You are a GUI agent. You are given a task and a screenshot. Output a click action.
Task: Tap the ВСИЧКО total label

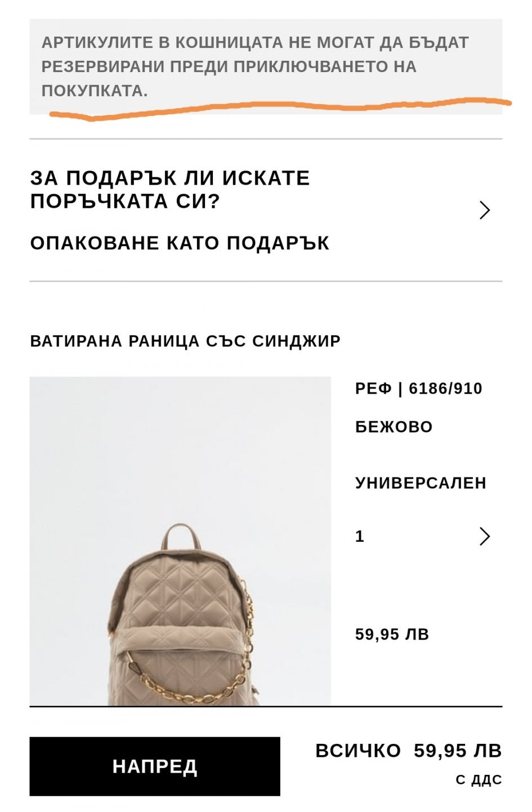[358, 751]
